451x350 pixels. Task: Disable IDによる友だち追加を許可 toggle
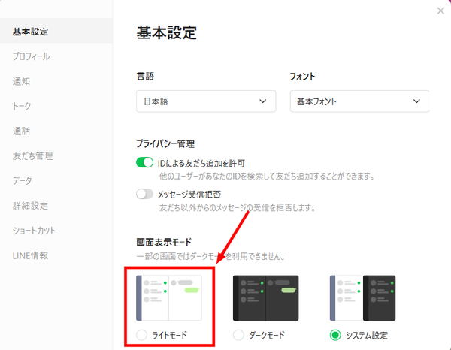click(144, 163)
